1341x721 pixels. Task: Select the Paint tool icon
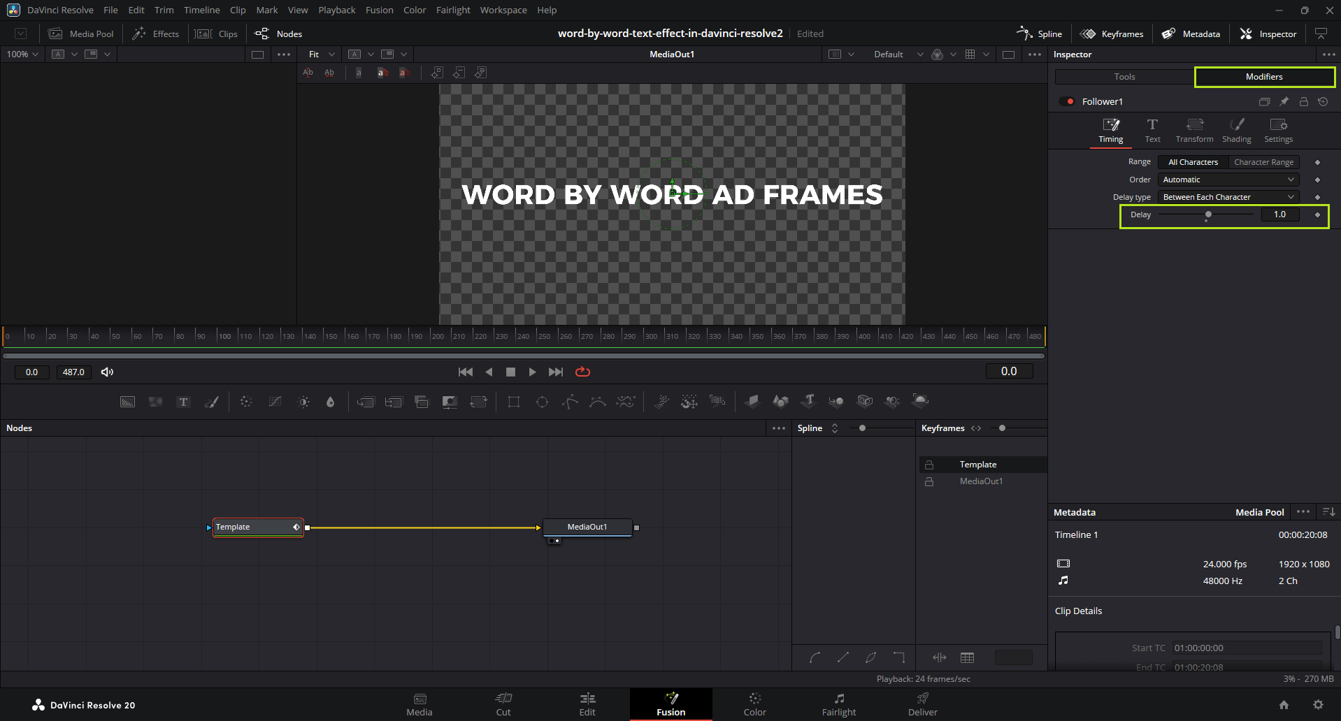coord(211,402)
